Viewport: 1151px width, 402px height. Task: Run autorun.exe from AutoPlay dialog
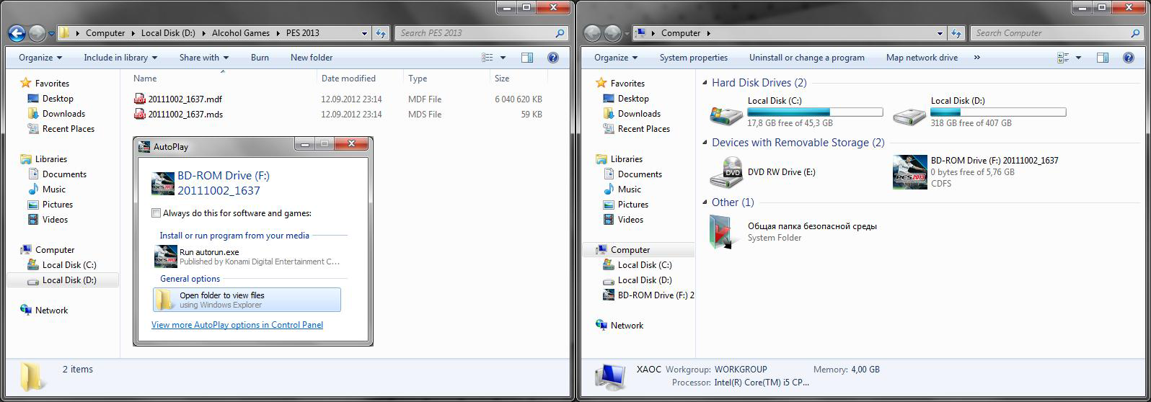pyautogui.click(x=247, y=257)
